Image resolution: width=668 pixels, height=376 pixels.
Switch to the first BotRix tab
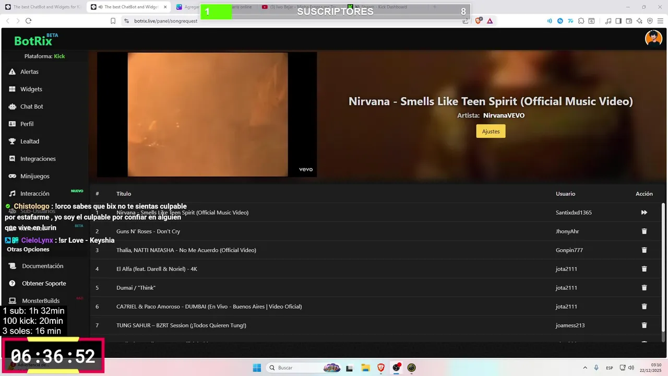[44, 7]
